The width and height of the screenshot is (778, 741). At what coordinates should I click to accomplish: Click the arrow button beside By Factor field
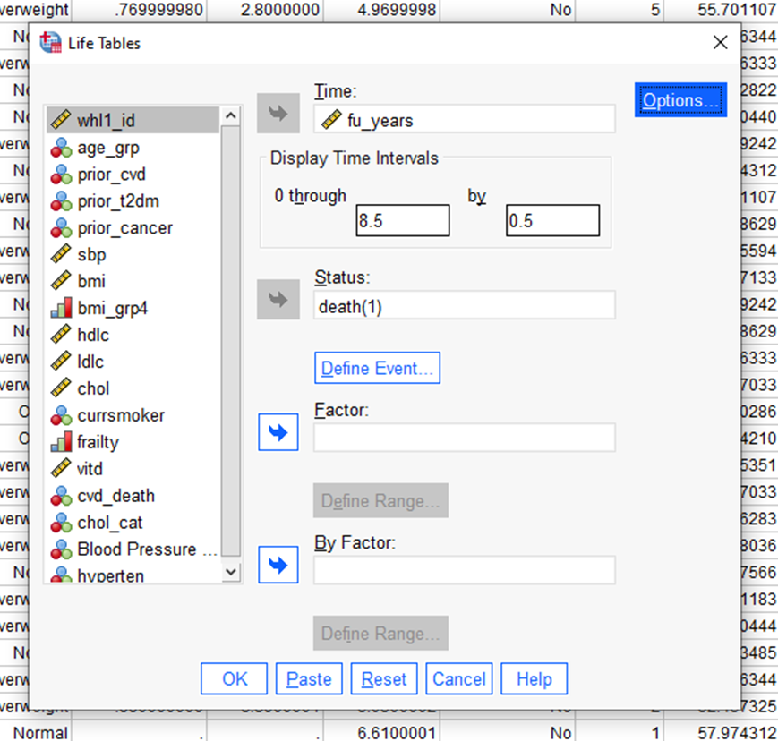click(x=278, y=566)
